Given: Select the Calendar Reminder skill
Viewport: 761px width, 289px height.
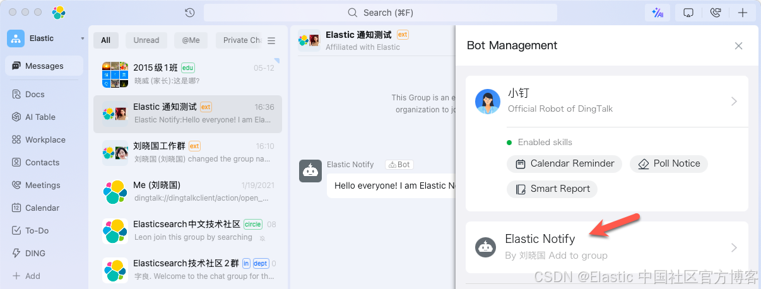Looking at the screenshot, I should tap(564, 163).
